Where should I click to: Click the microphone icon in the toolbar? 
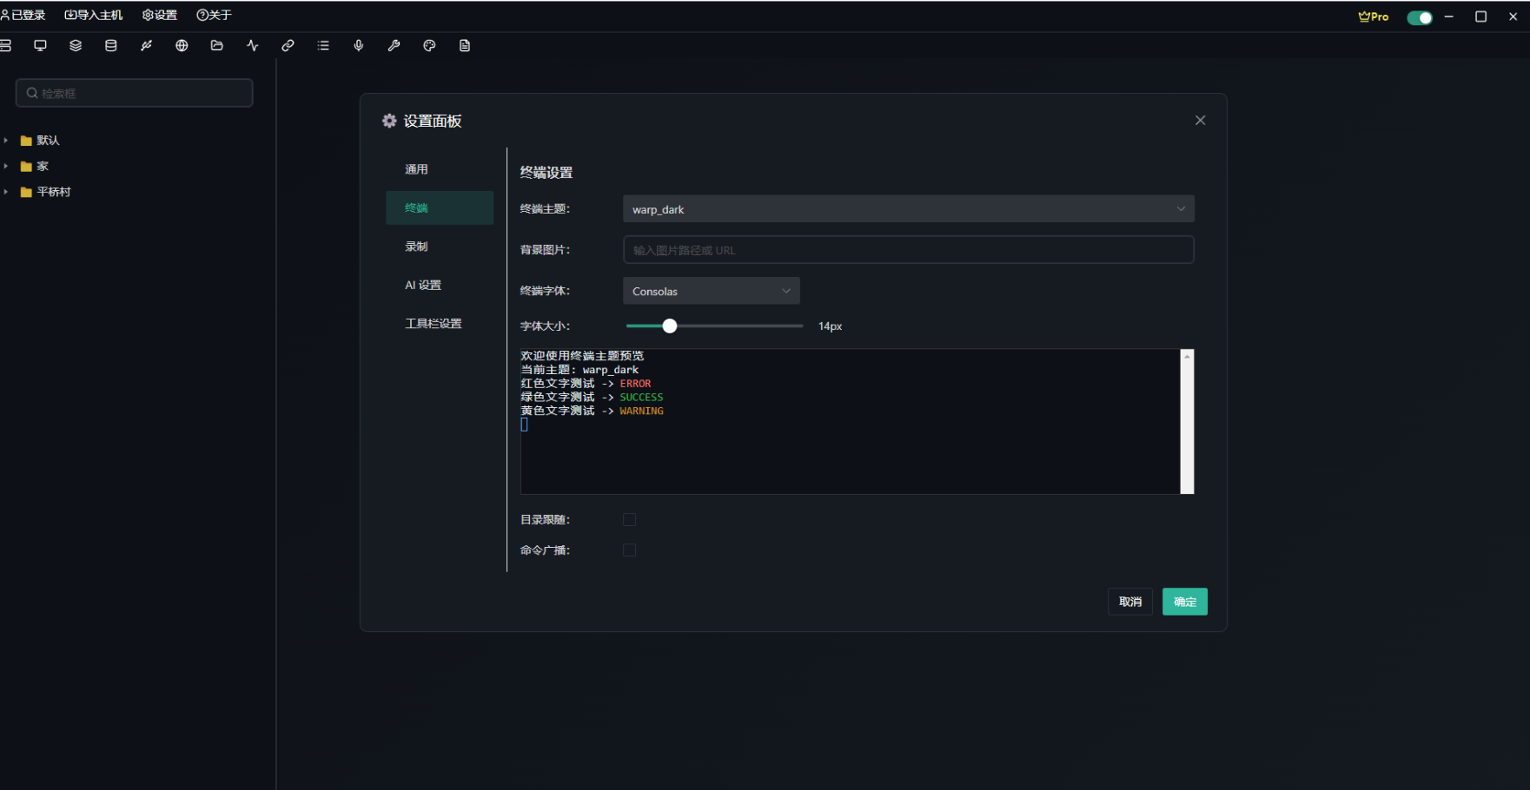pyautogui.click(x=359, y=46)
